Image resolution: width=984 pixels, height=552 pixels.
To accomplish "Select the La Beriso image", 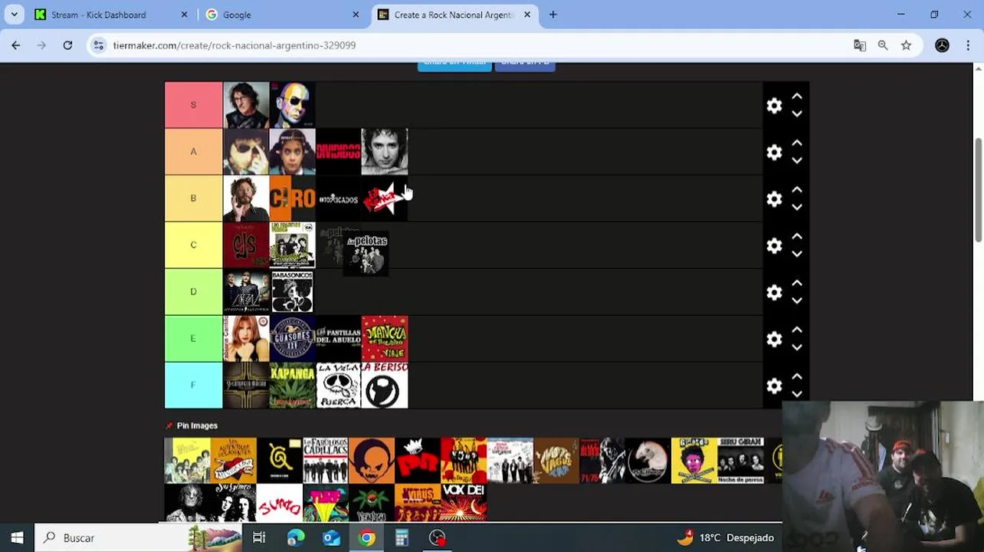I will 385,386.
